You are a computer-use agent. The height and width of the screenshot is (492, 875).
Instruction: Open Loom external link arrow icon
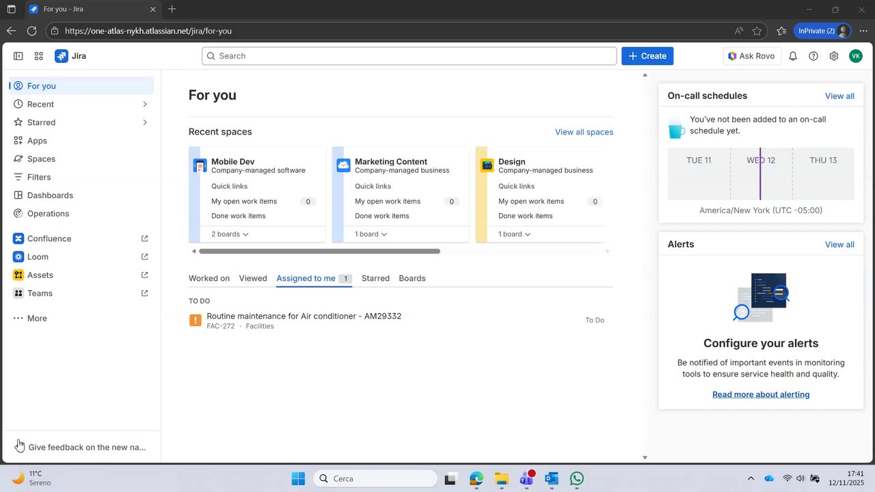point(144,257)
